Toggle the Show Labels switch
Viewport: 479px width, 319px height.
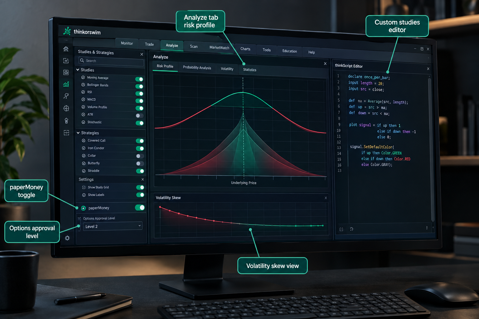(x=140, y=195)
